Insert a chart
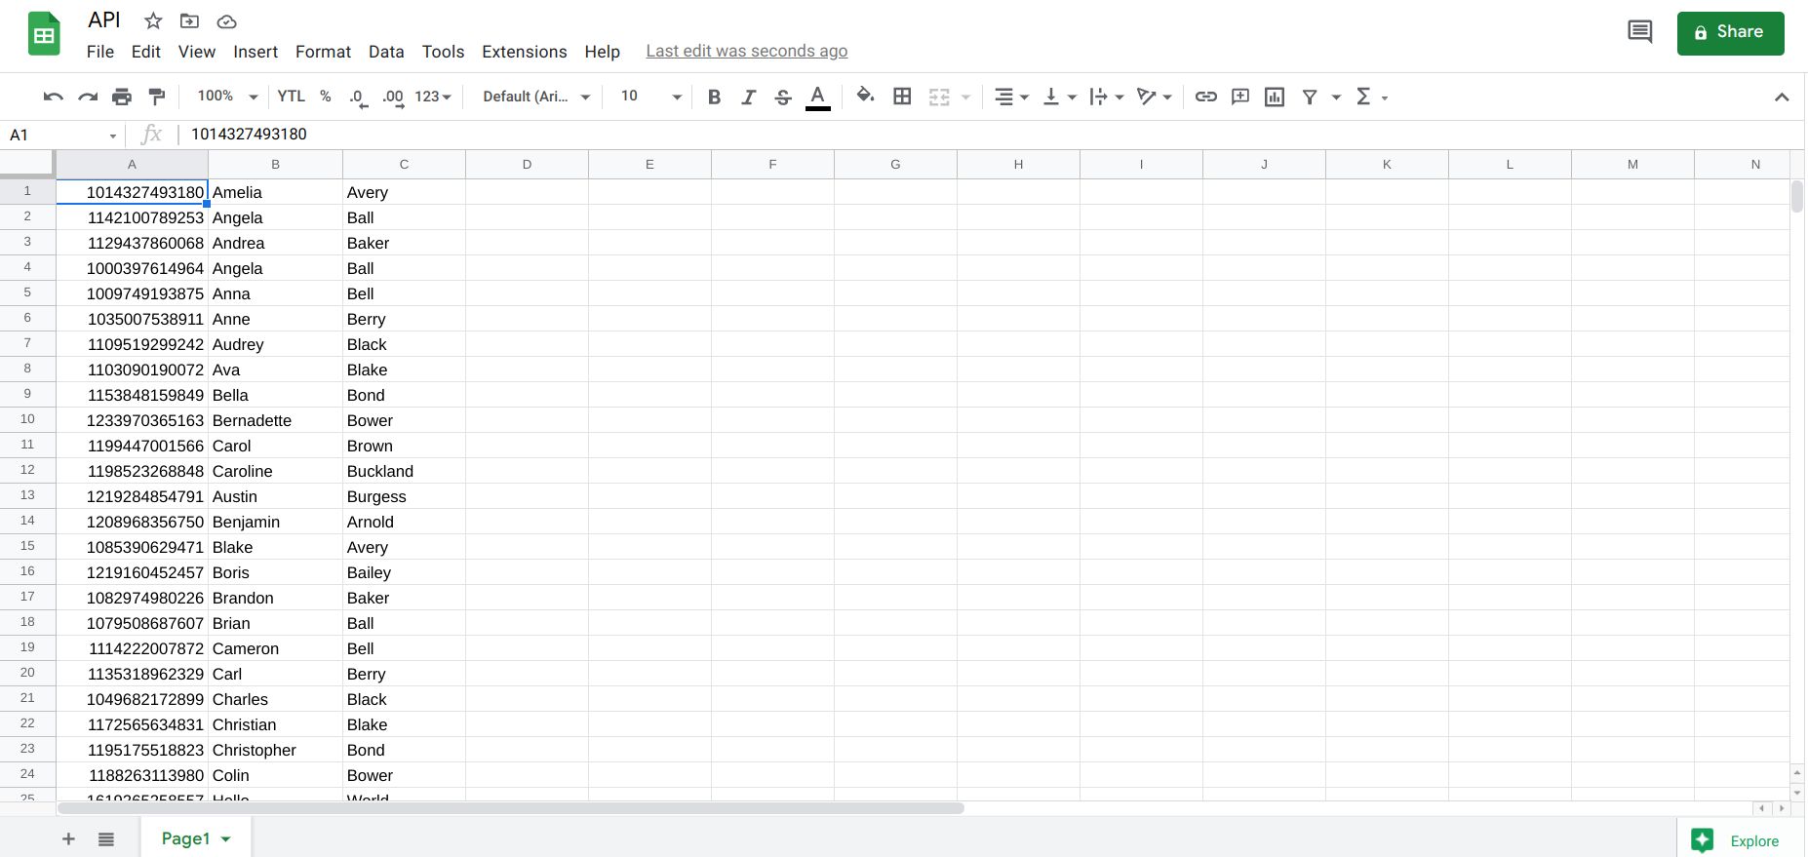The height and width of the screenshot is (857, 1808). [x=1275, y=97]
